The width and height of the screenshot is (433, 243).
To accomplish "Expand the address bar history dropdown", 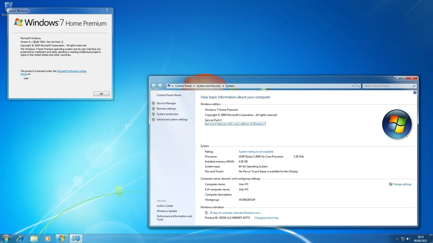I will pyautogui.click(x=353, y=86).
